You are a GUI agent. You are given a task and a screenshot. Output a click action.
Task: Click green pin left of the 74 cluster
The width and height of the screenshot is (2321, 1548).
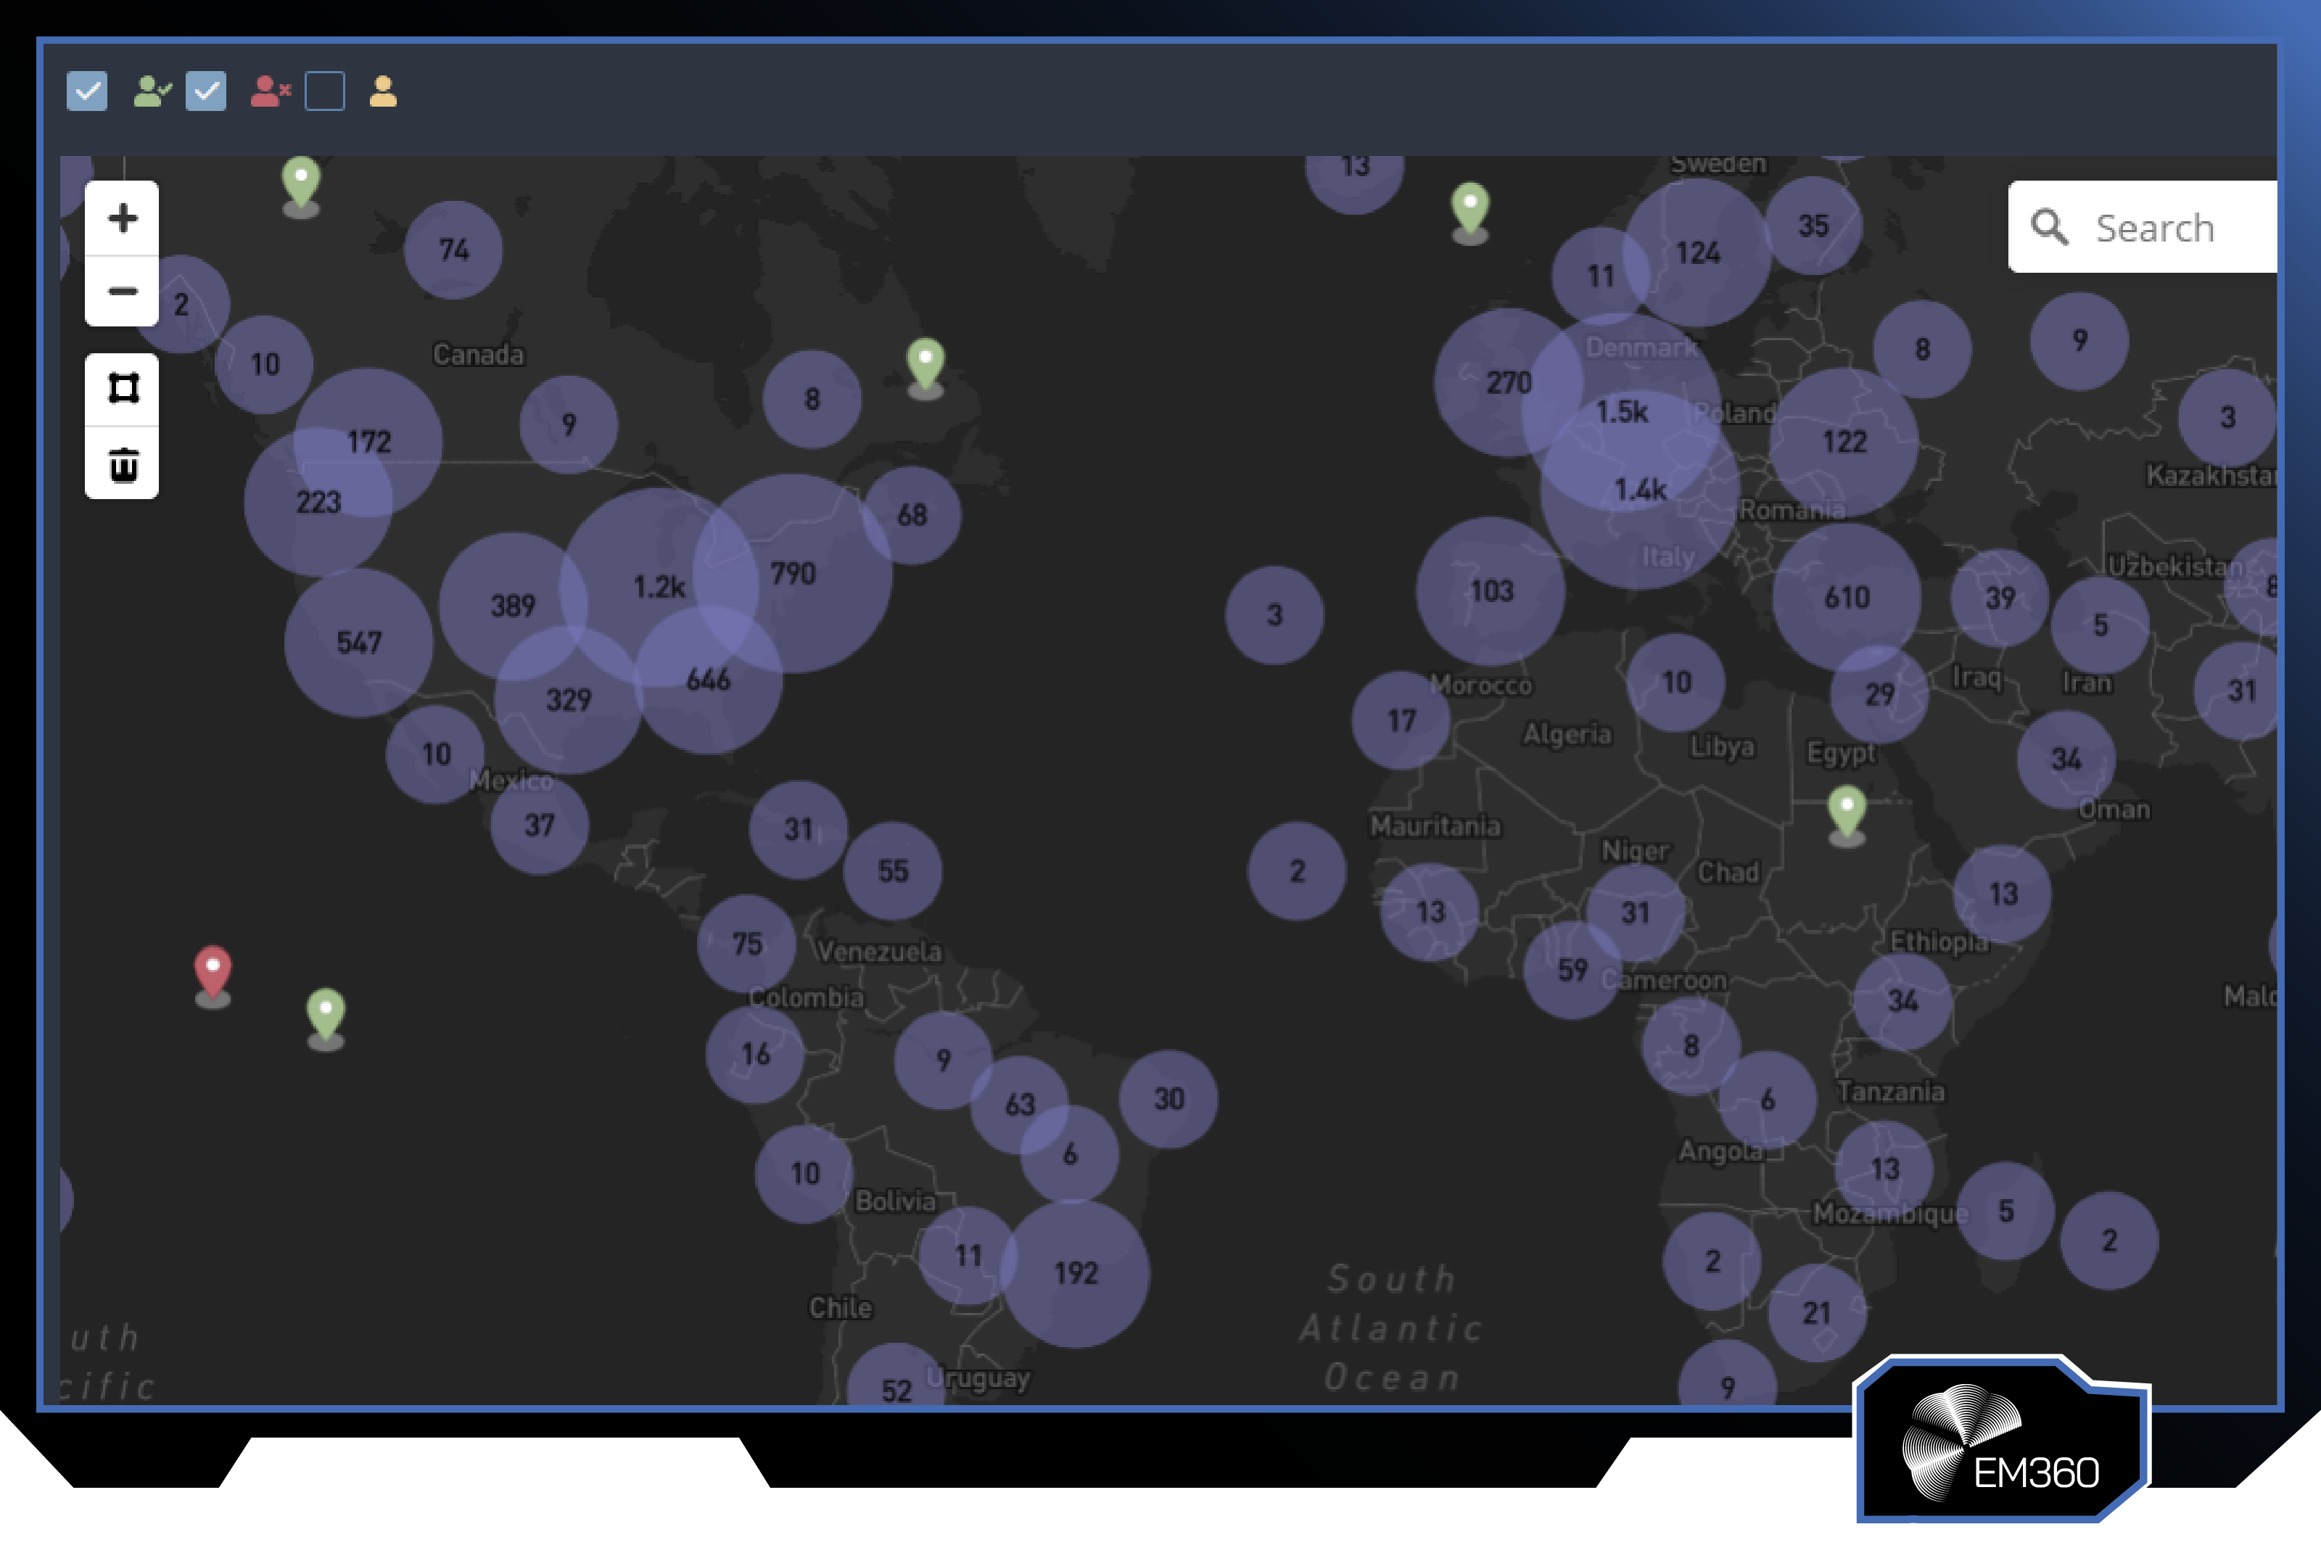coord(301,185)
